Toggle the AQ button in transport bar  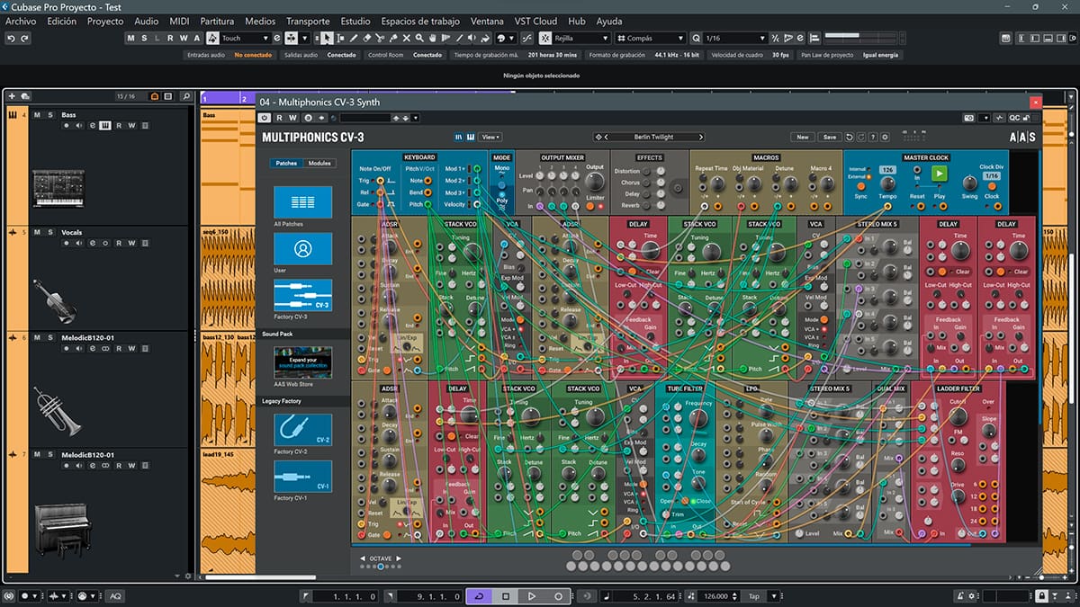(115, 596)
